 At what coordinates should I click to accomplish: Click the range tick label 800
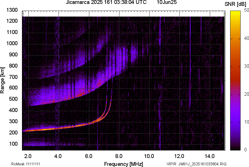click(x=13, y=66)
